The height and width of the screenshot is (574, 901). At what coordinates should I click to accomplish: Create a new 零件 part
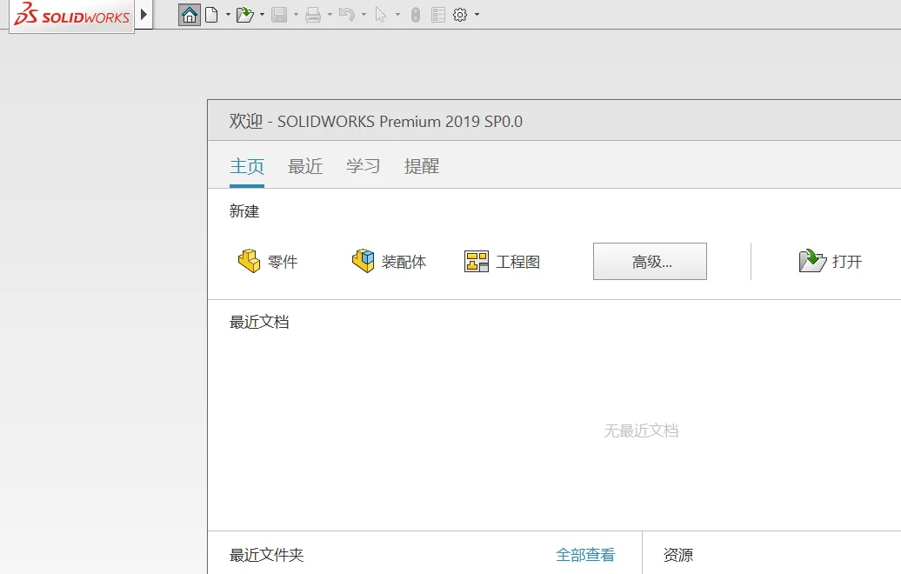tap(268, 262)
